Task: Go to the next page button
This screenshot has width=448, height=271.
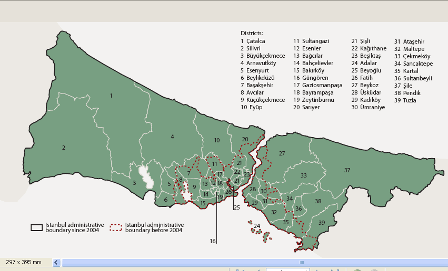Action: pyautogui.click(x=317, y=270)
